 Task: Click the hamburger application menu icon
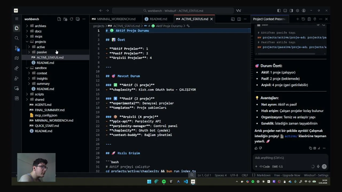17,19
